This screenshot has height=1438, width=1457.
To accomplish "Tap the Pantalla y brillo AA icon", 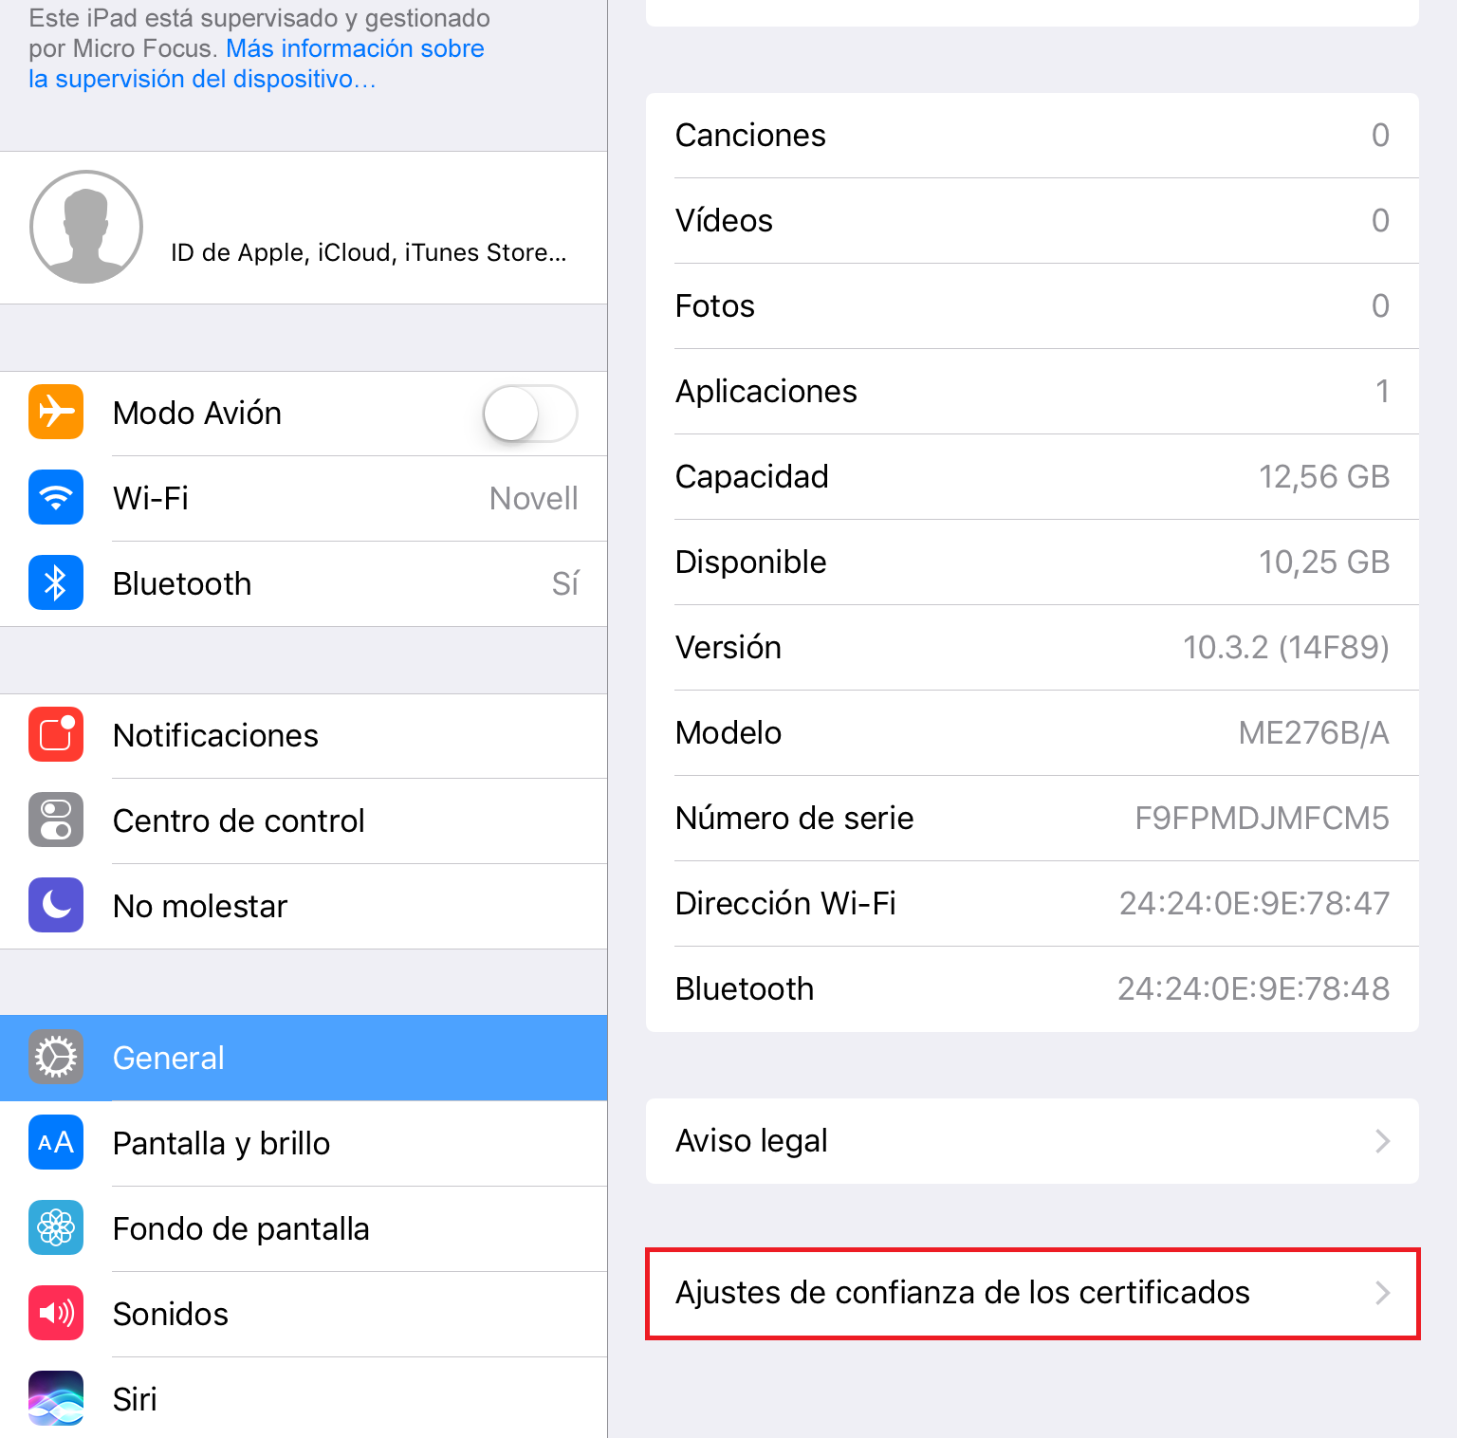I will pos(56,1142).
